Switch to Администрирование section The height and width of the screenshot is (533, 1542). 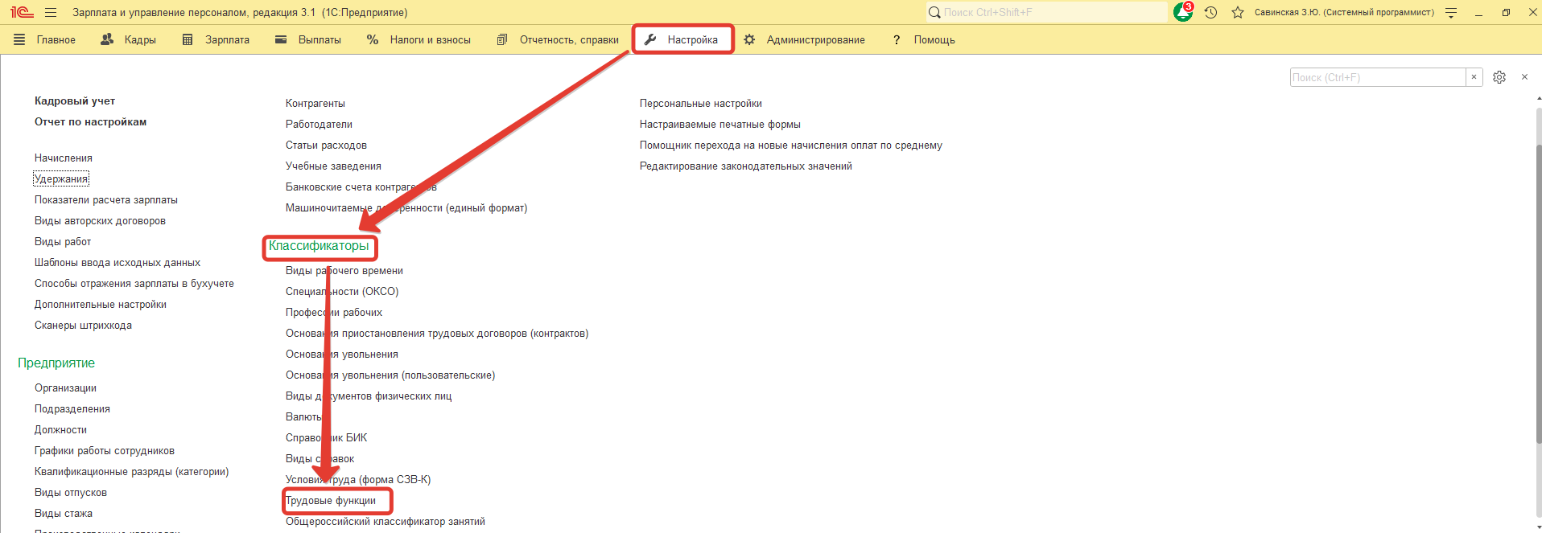click(805, 39)
